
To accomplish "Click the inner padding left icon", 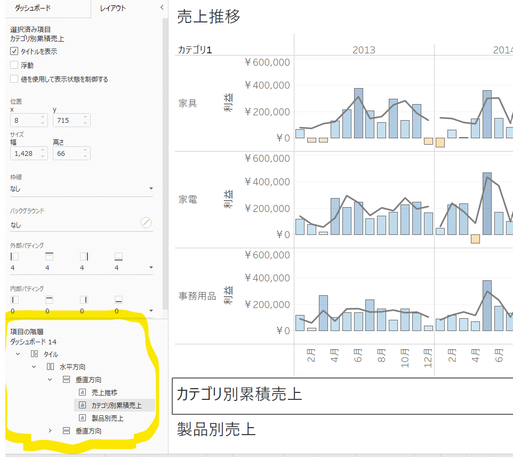I will 15,300.
